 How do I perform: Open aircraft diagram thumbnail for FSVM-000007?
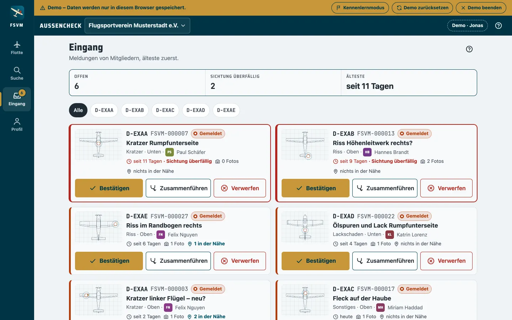(98, 145)
